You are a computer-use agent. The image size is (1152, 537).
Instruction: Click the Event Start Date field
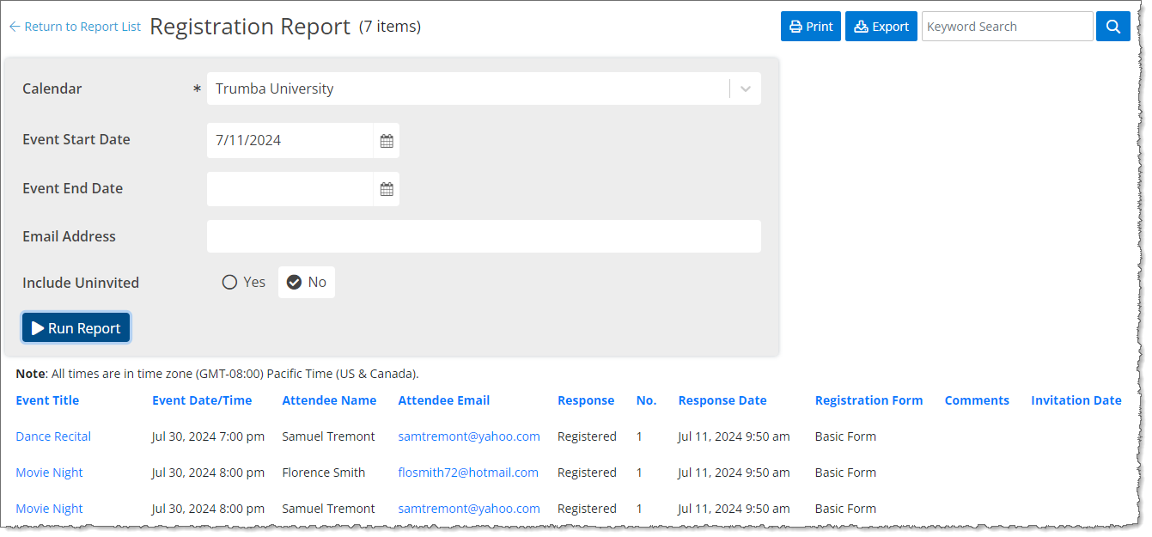(x=290, y=141)
